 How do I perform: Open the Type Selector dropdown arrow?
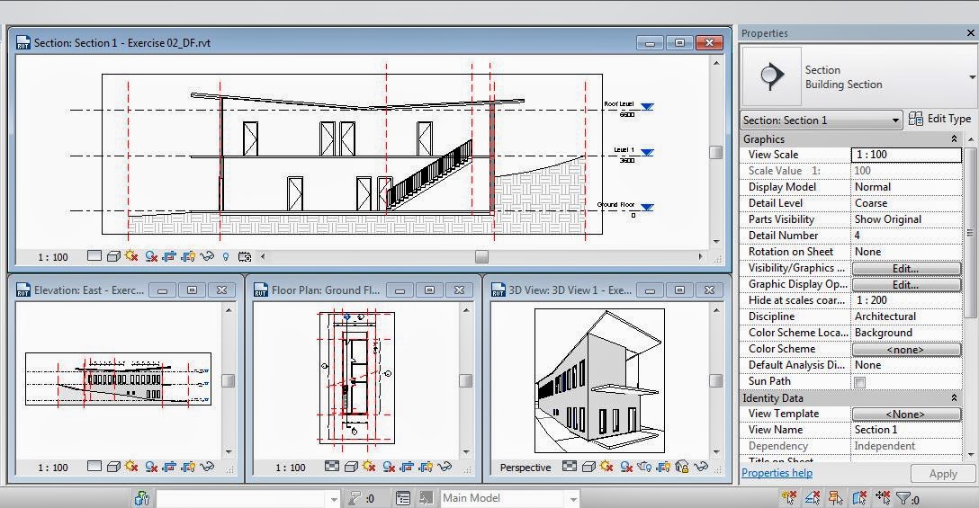972,77
